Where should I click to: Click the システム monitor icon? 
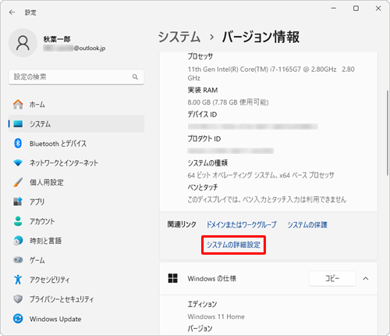(x=18, y=123)
